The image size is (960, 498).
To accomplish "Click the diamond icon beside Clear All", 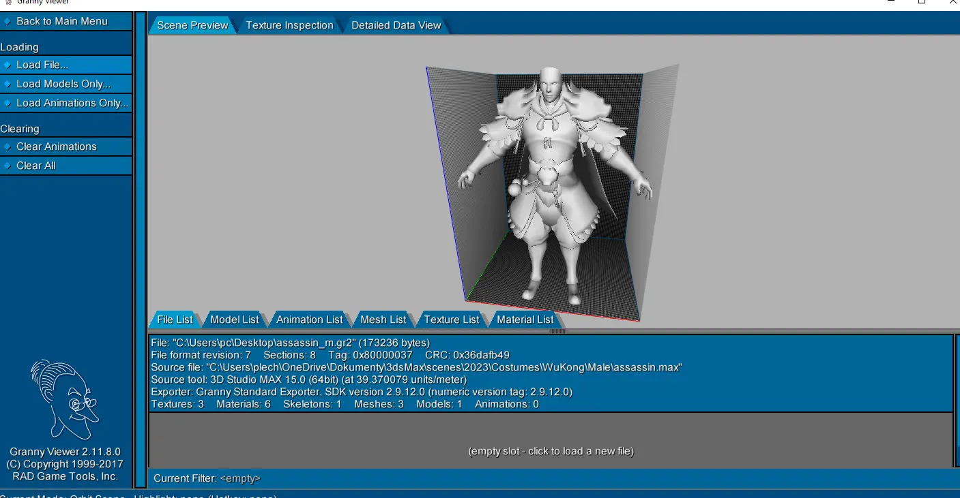I will [x=8, y=166].
